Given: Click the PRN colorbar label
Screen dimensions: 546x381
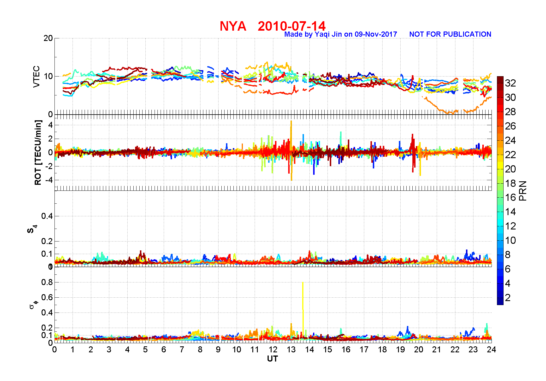Looking at the screenshot, I should pyautogui.click(x=523, y=191).
